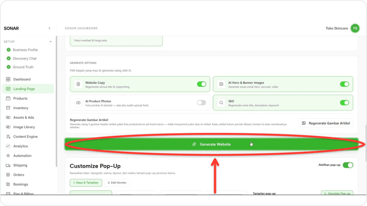Click the Inventory archive icon
Screen dimensions: 367x206
click(x=8, y=108)
